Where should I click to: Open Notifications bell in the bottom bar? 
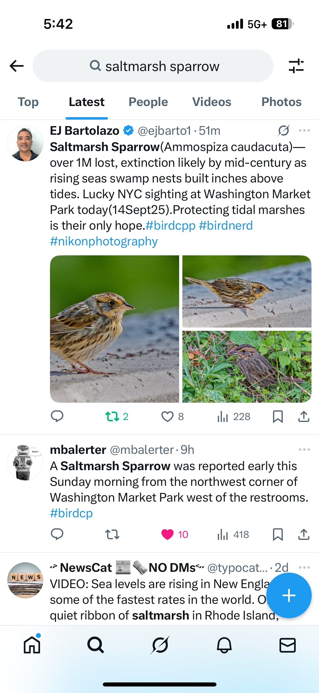pyautogui.click(x=224, y=645)
